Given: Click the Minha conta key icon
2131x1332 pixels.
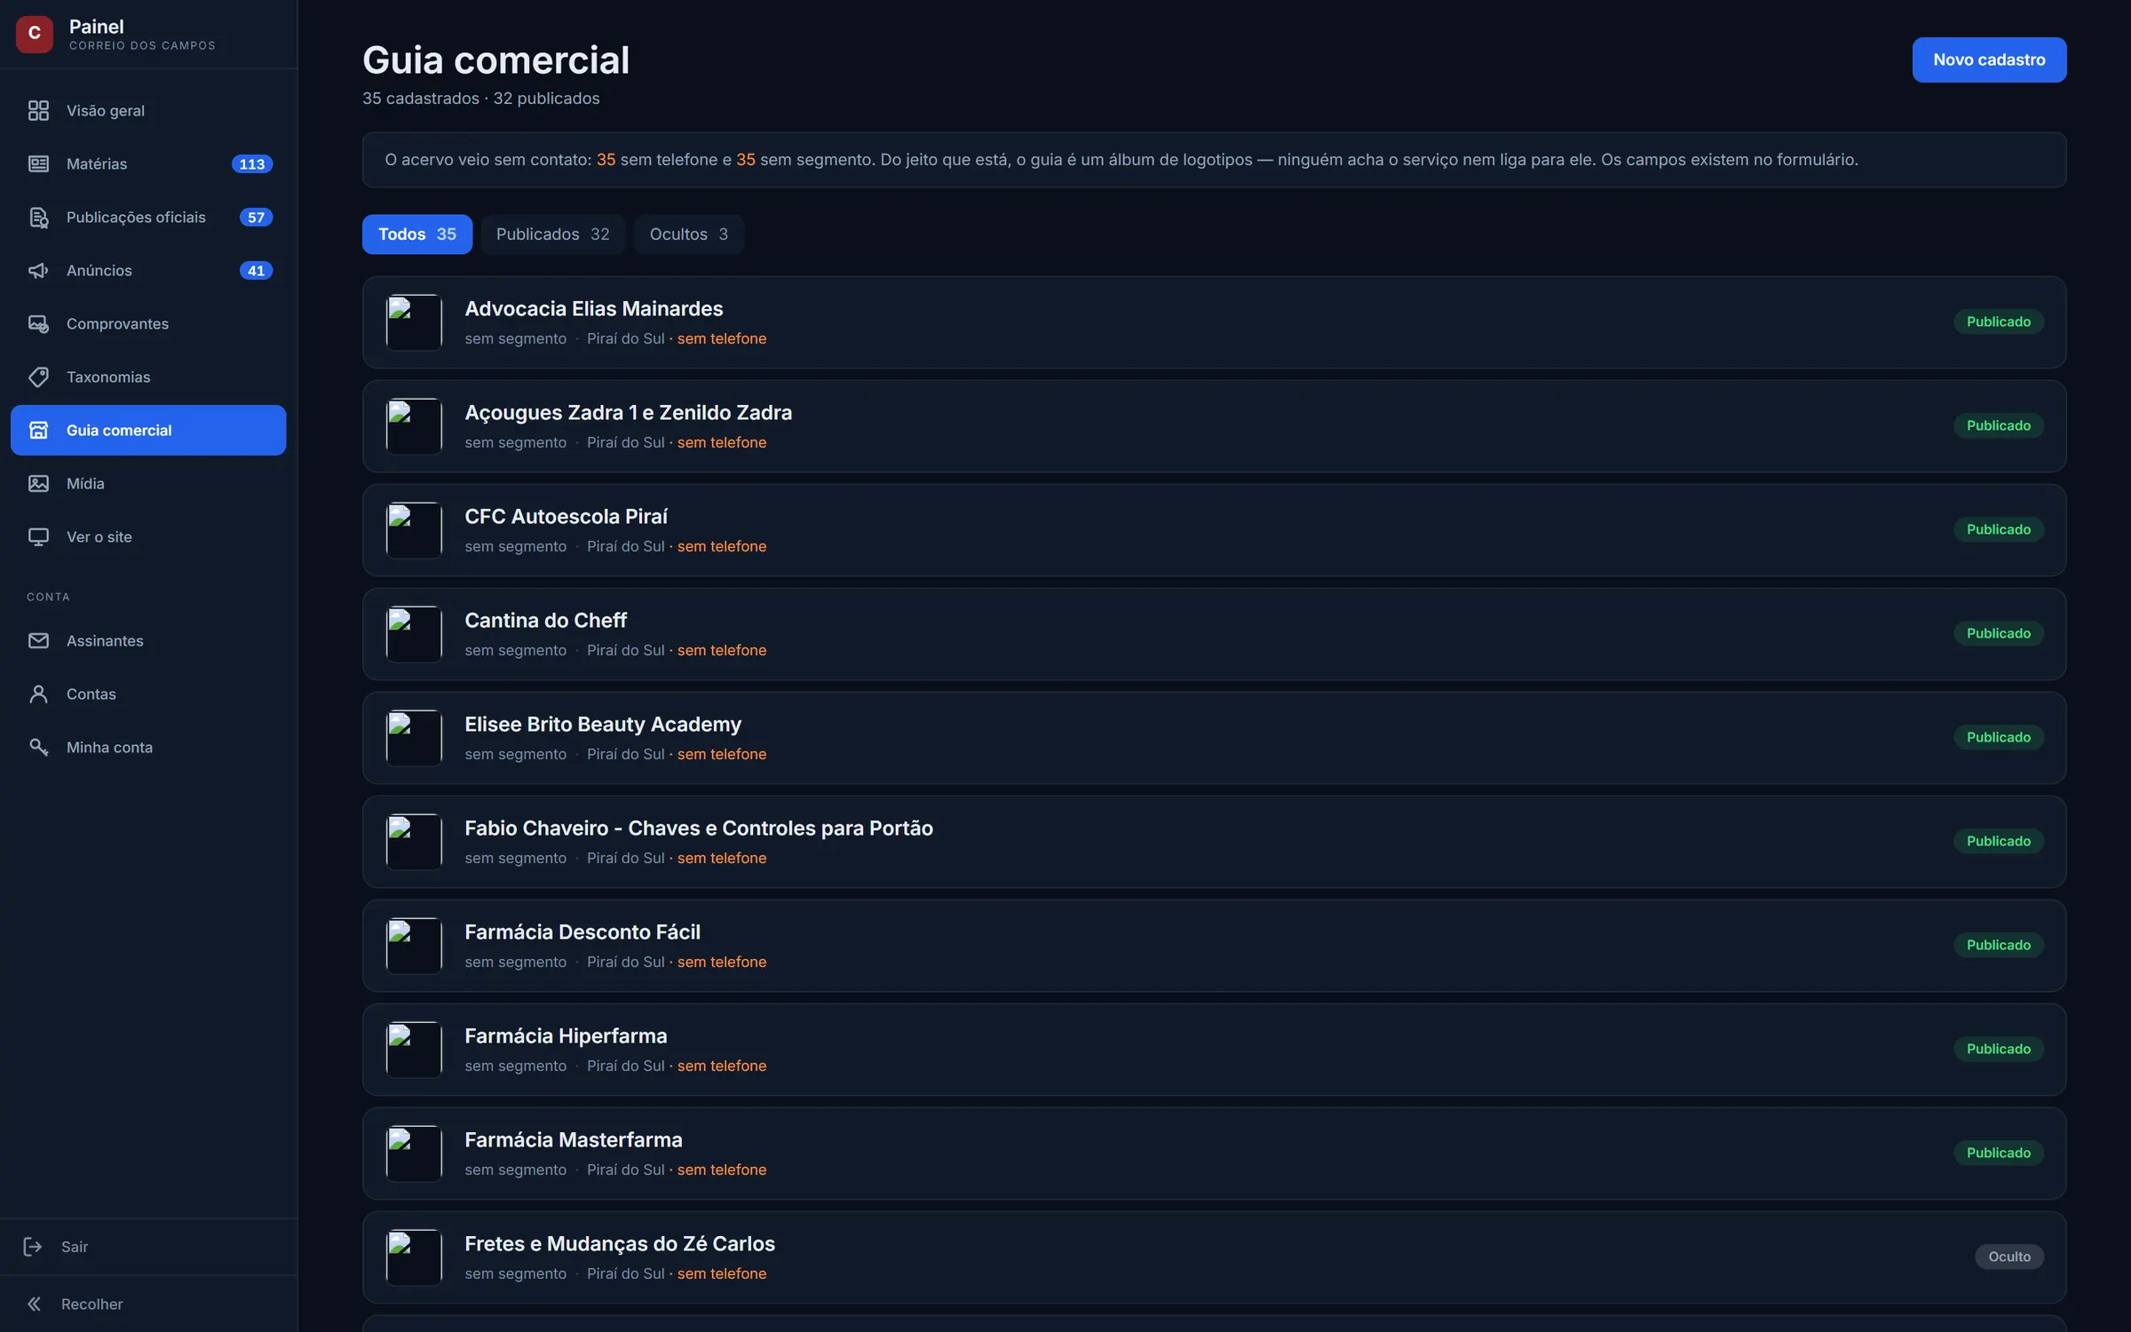Looking at the screenshot, I should pos(38,747).
